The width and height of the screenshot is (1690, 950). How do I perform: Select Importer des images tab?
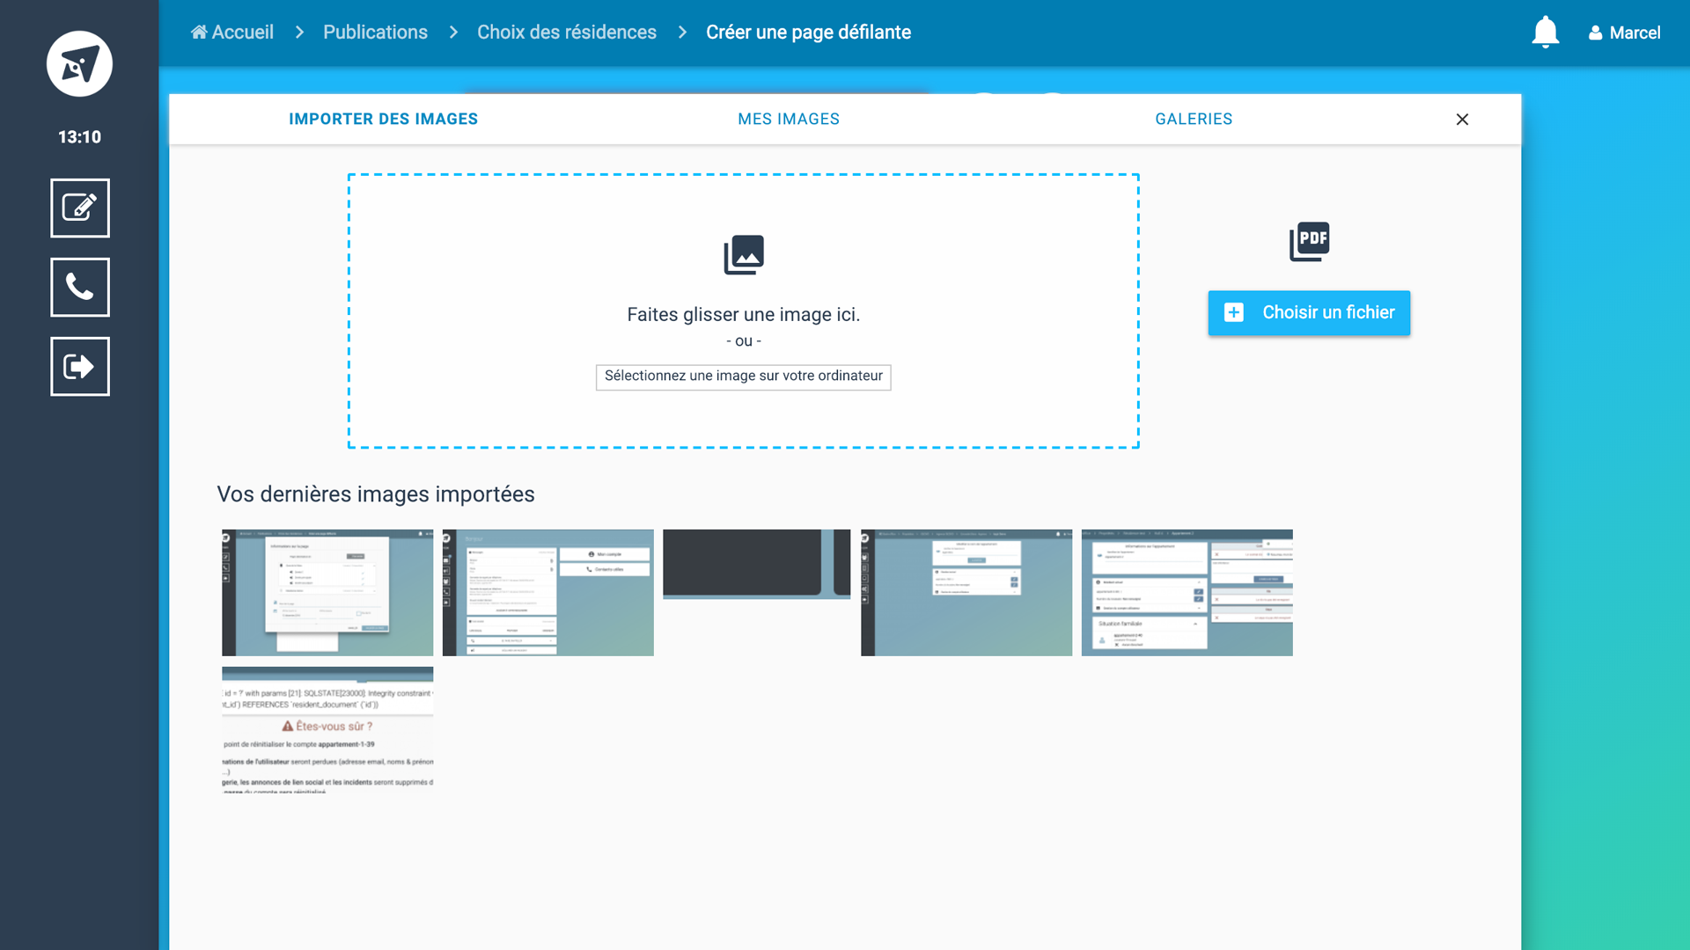tap(383, 119)
